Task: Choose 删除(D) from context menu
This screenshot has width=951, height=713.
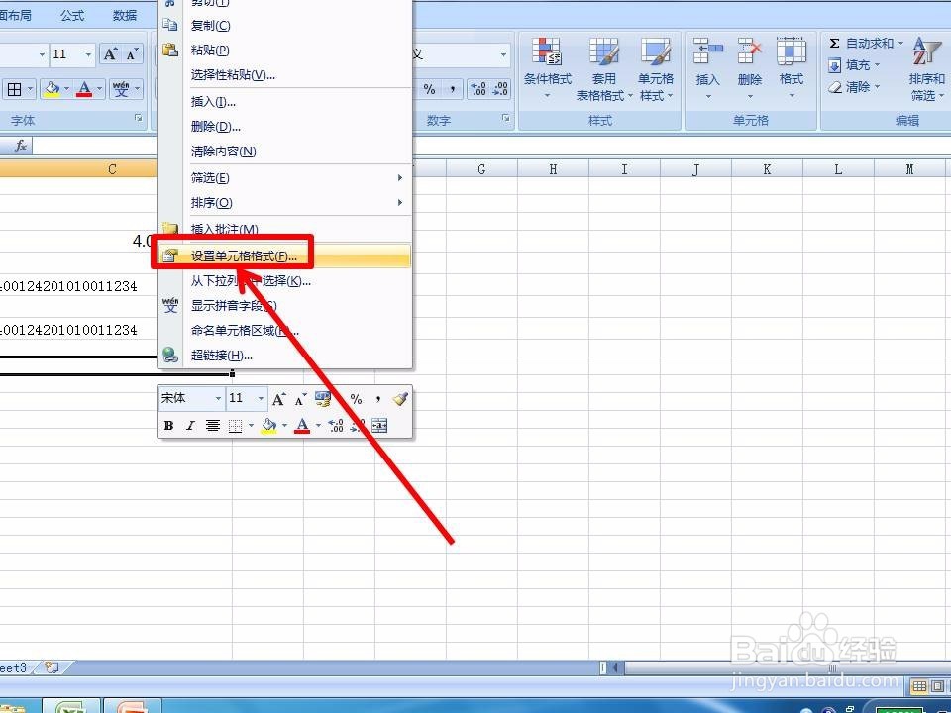Action: [x=285, y=127]
